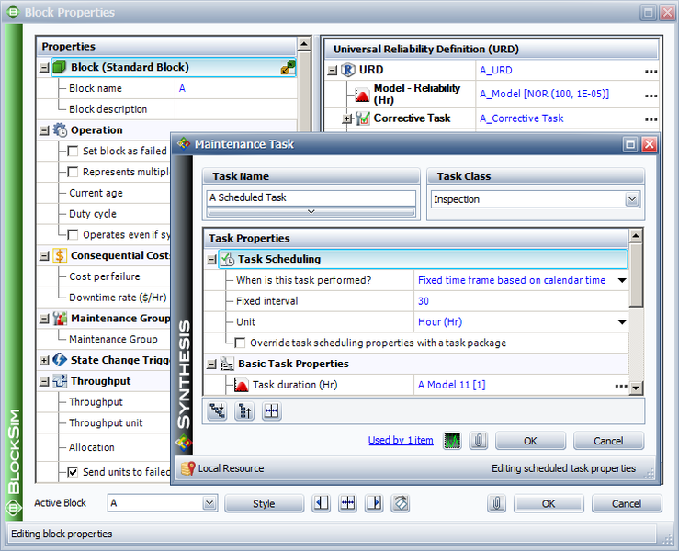Open 'When is this task performed' dropdown arrow
This screenshot has height=551, width=679.
click(x=622, y=280)
